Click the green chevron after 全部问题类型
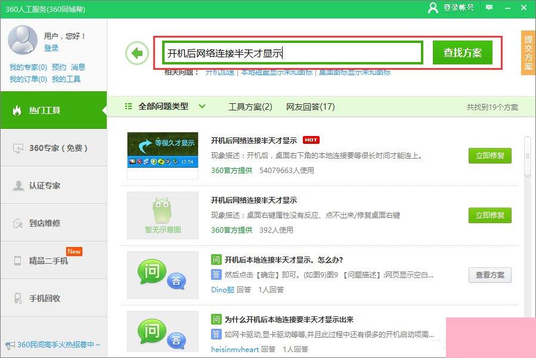The image size is (536, 358). [x=202, y=106]
